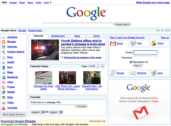Go to next page of Featured Videos

coord(103,66)
